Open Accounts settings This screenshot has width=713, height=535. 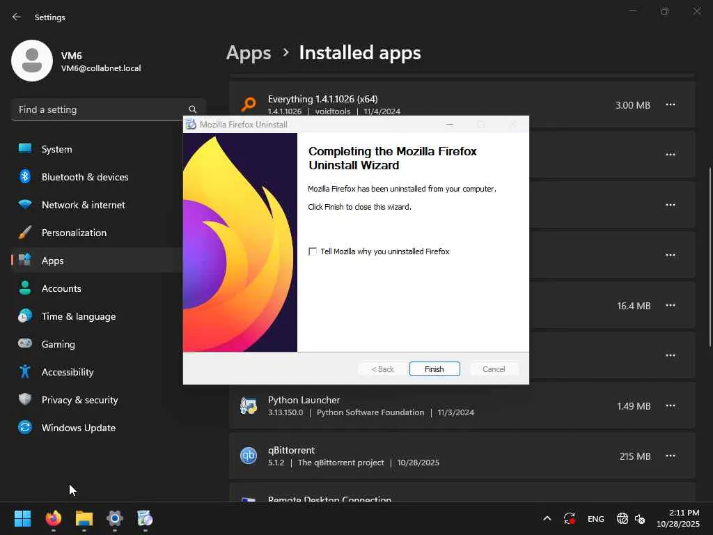pyautogui.click(x=97, y=288)
